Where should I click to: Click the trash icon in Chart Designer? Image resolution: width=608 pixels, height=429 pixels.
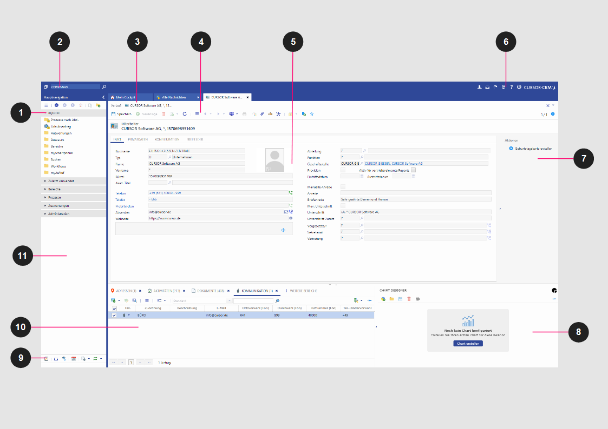[409, 299]
